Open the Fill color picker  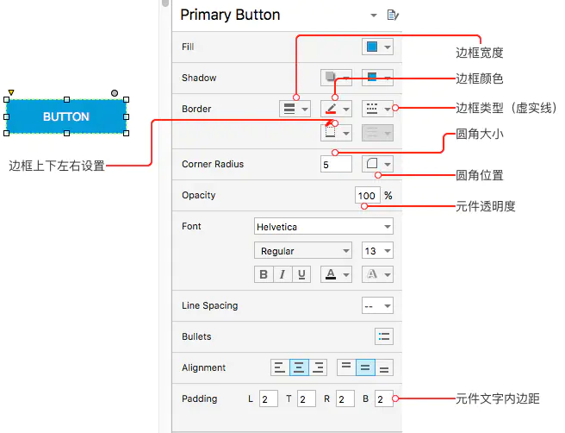click(x=377, y=47)
